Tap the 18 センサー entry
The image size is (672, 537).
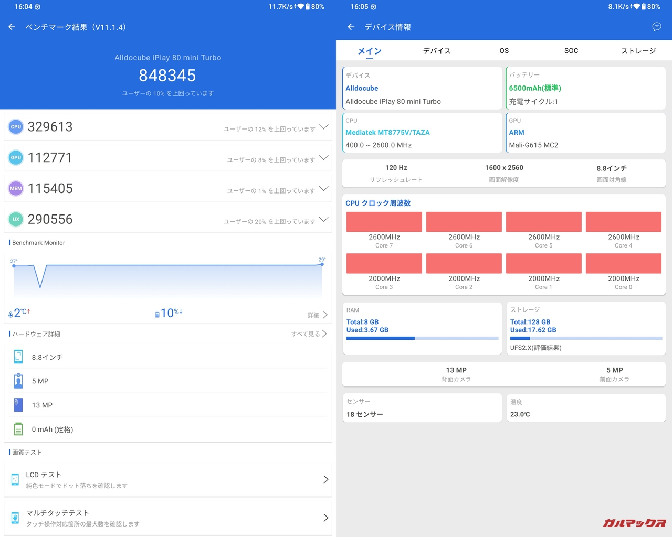point(422,408)
